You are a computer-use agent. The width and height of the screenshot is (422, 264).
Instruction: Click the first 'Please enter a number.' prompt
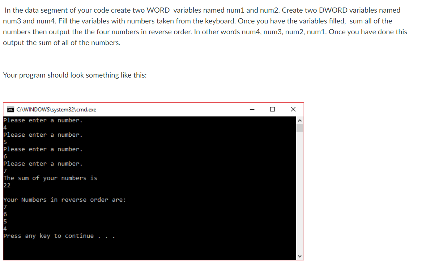(x=43, y=120)
